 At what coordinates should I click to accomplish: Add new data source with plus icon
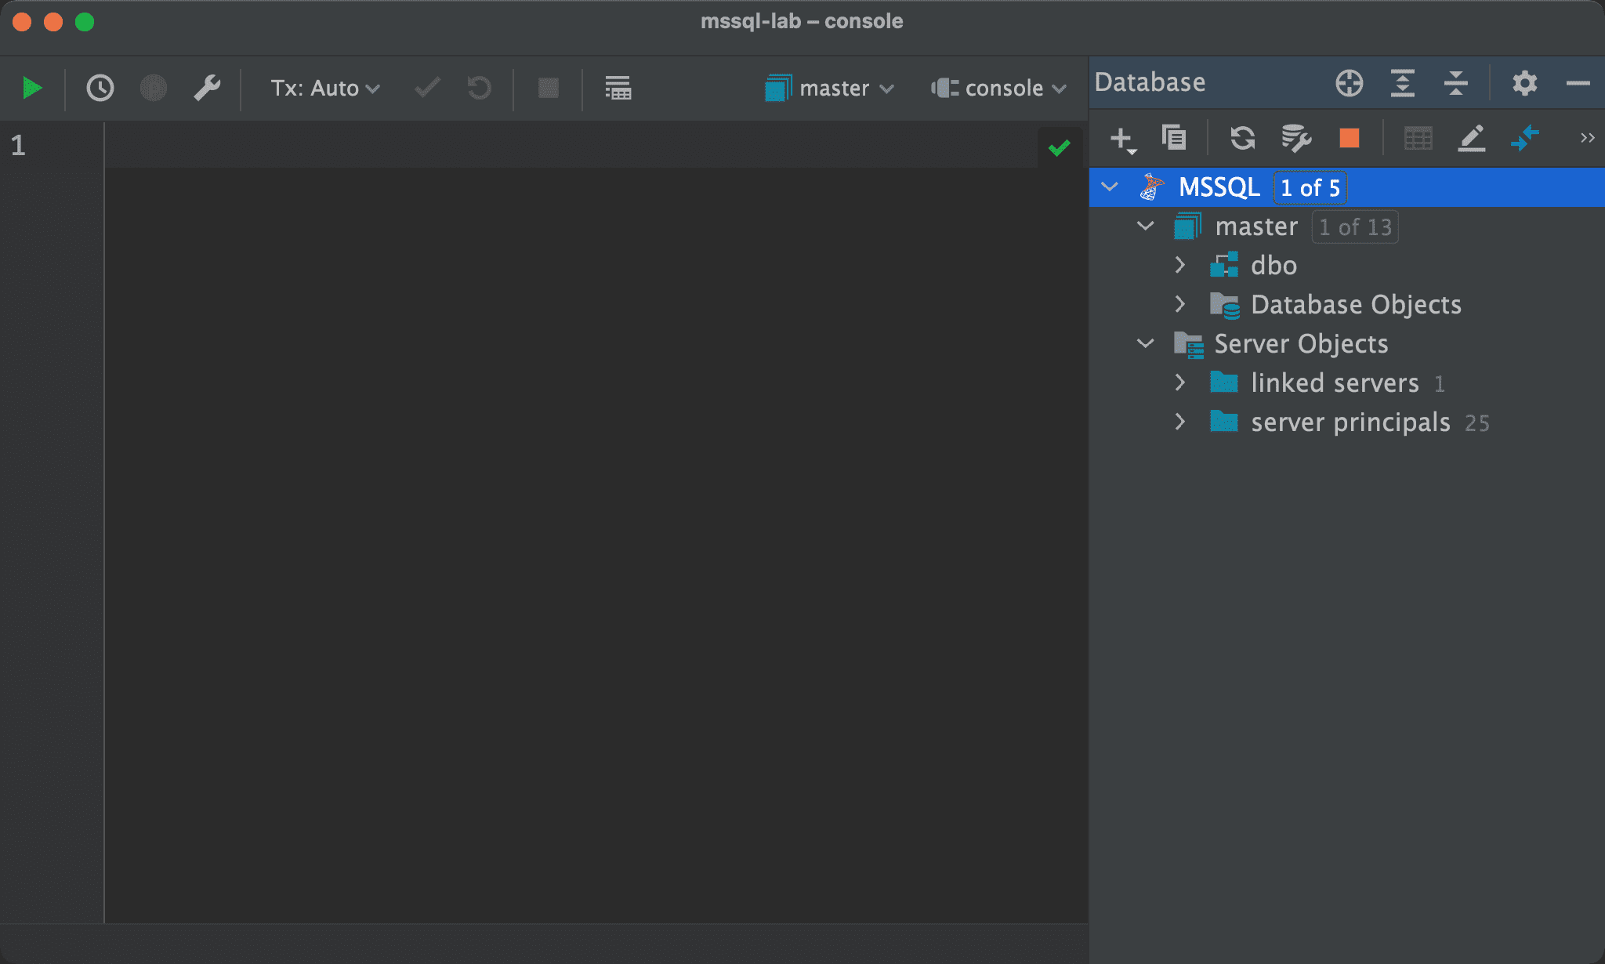(1122, 139)
